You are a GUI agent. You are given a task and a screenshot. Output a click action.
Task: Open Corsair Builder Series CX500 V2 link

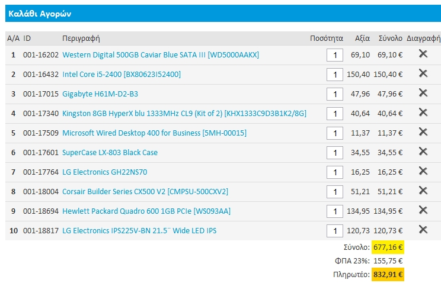coord(145,192)
